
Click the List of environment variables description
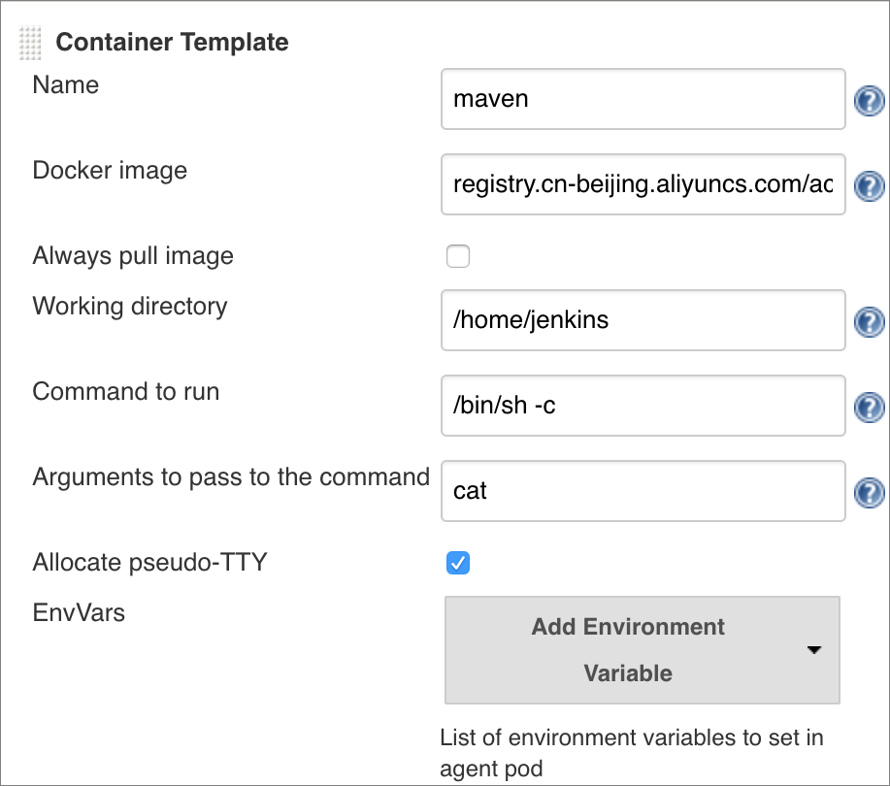click(631, 753)
